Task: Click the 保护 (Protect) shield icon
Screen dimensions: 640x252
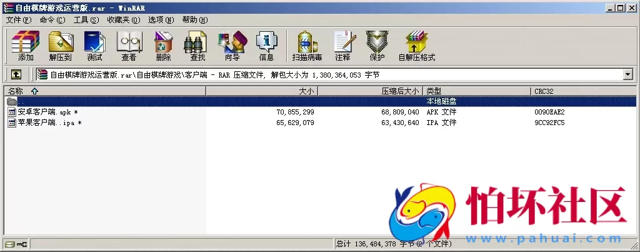Action: (x=377, y=46)
